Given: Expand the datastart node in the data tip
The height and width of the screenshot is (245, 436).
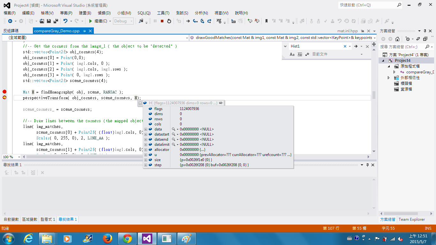Looking at the screenshot, I should click(x=146, y=134).
